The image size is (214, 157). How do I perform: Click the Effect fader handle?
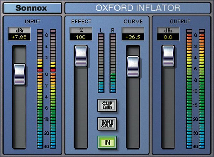coord(81,56)
